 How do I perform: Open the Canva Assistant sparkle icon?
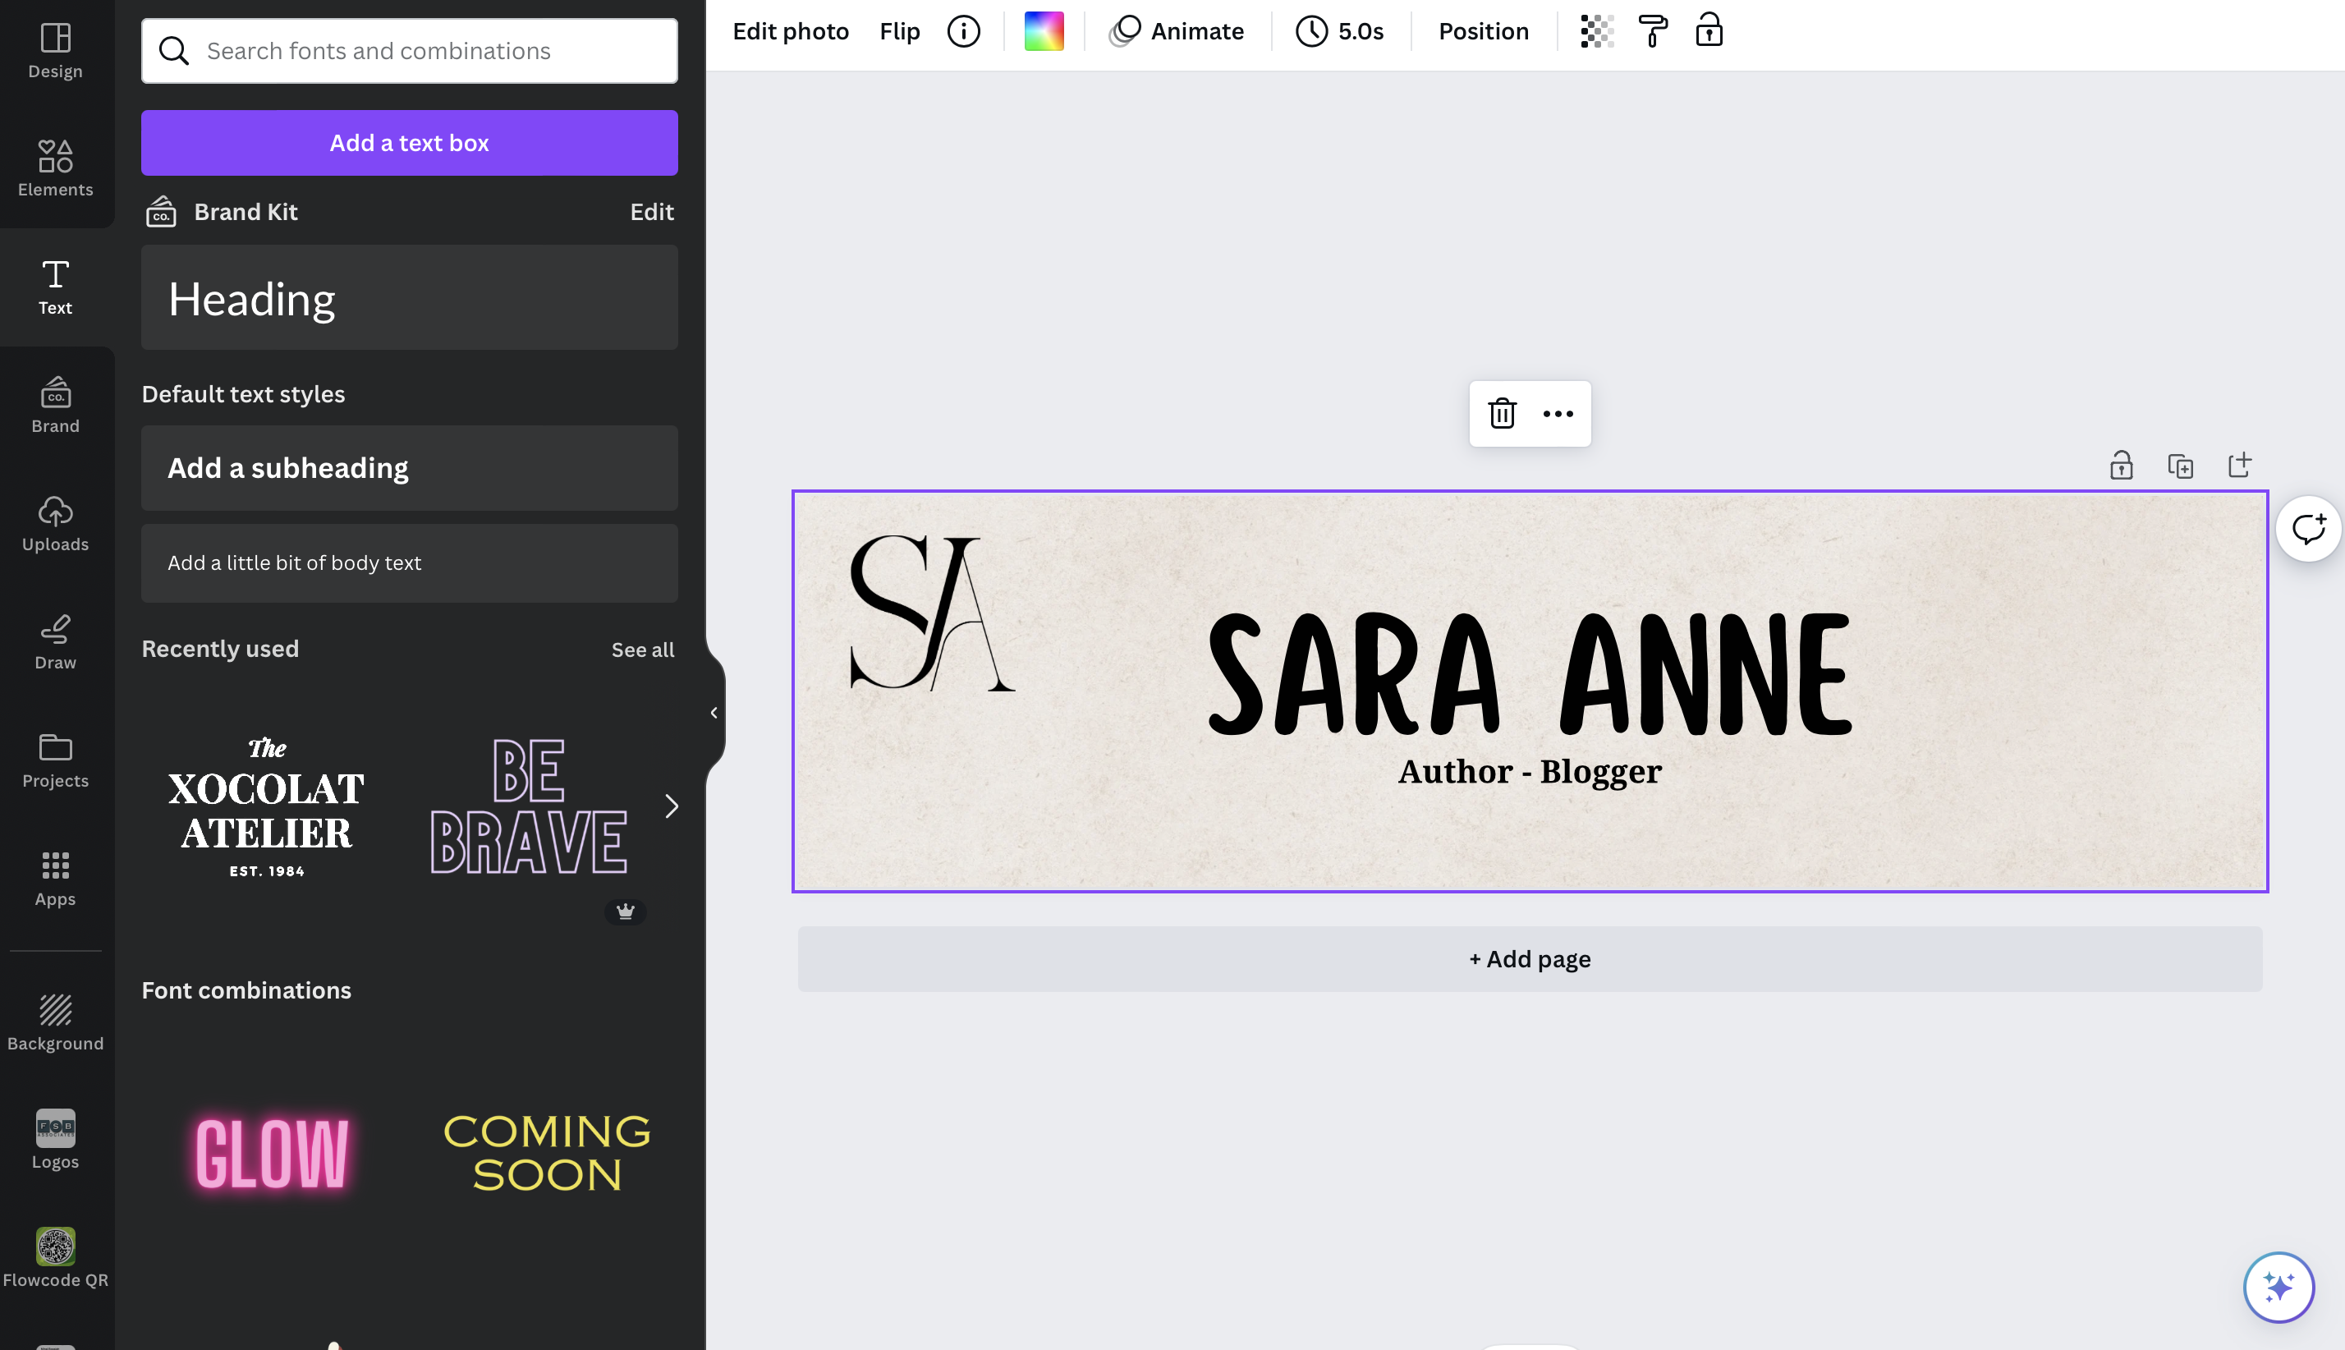(x=2279, y=1287)
